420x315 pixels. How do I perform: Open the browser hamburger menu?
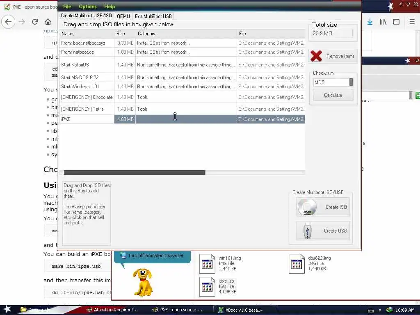(x=412, y=22)
